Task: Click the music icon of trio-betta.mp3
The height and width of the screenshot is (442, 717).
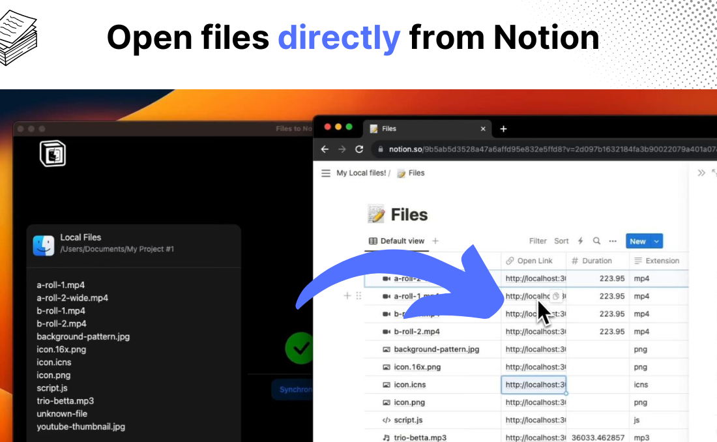Action: click(x=387, y=438)
